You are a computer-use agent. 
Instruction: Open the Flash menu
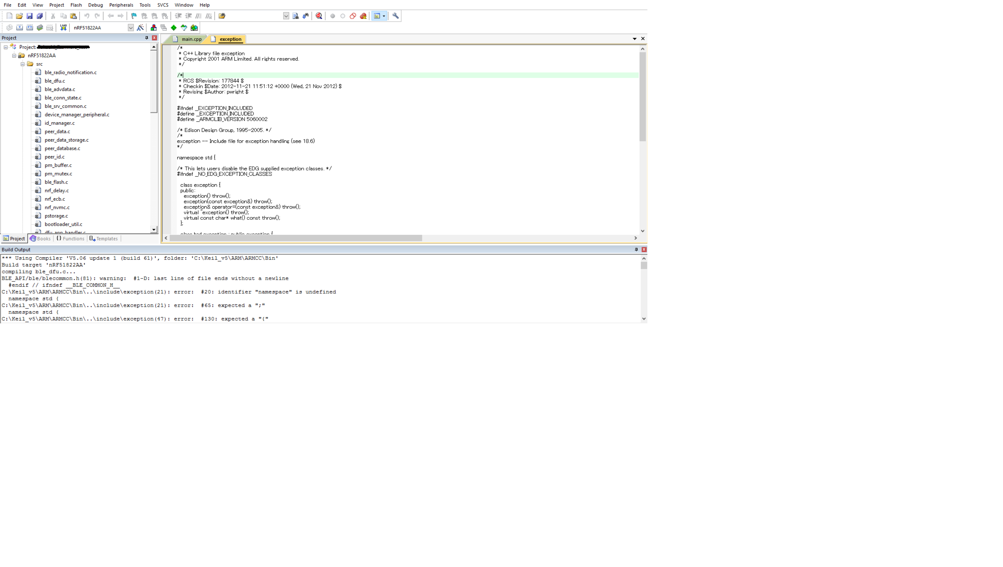click(76, 5)
